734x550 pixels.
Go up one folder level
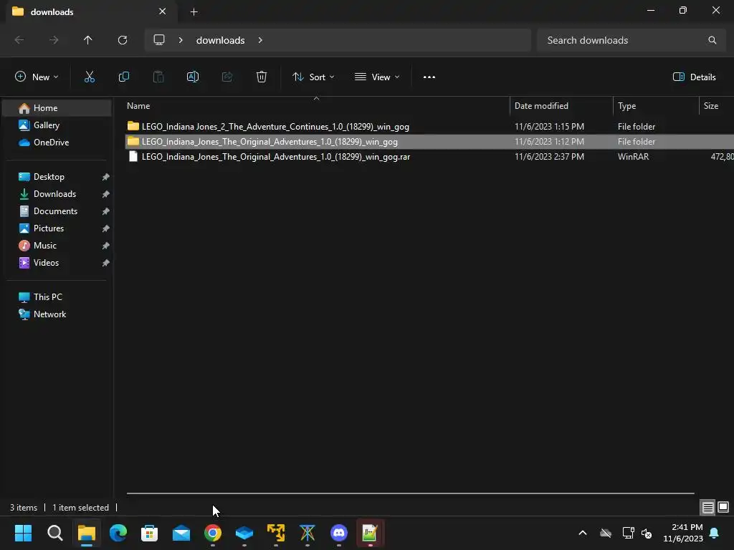[x=88, y=40]
